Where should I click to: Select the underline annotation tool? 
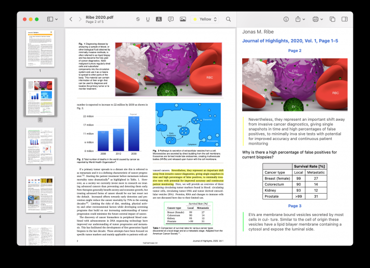pos(148,19)
